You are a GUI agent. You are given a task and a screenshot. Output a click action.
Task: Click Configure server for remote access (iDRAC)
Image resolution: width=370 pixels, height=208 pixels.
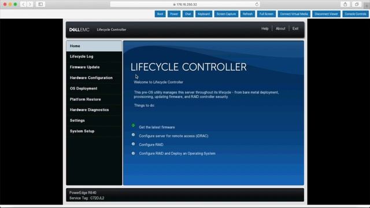pos(173,136)
